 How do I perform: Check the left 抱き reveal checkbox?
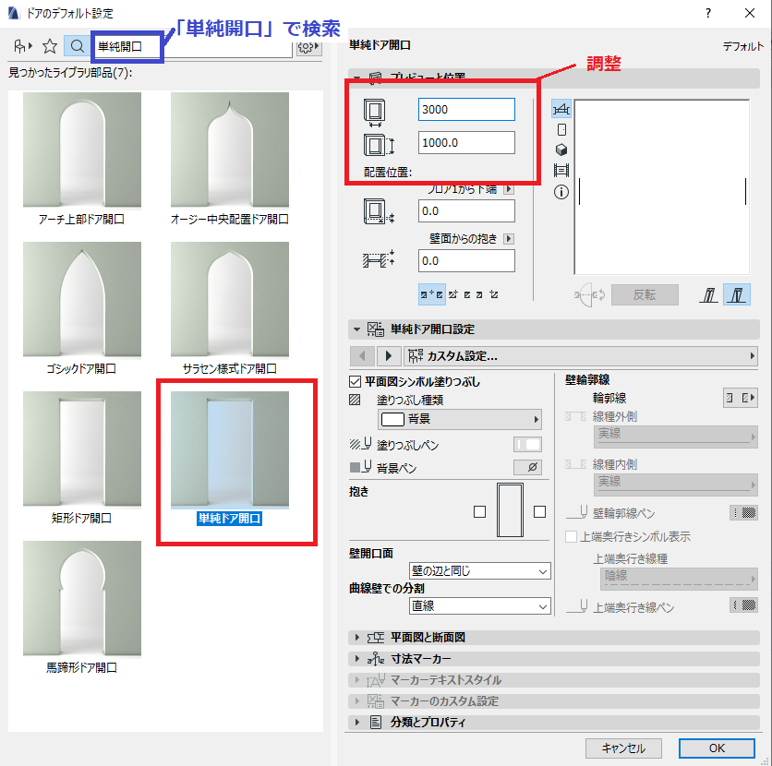(x=479, y=511)
